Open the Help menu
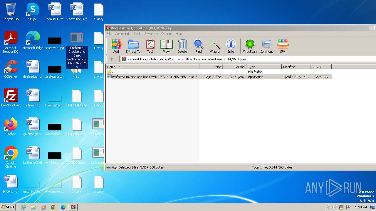This screenshot has height=211, width=376. (179, 34)
